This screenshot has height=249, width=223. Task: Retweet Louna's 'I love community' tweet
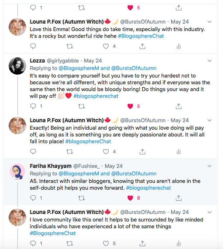70,243
